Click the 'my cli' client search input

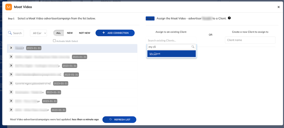(x=172, y=47)
